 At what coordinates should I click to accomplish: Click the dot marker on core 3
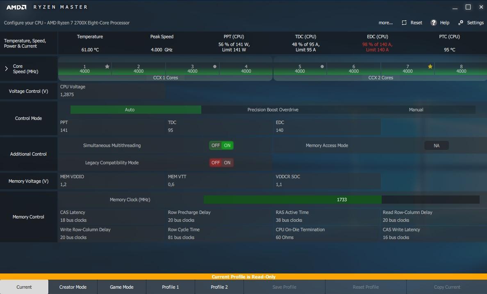point(215,67)
